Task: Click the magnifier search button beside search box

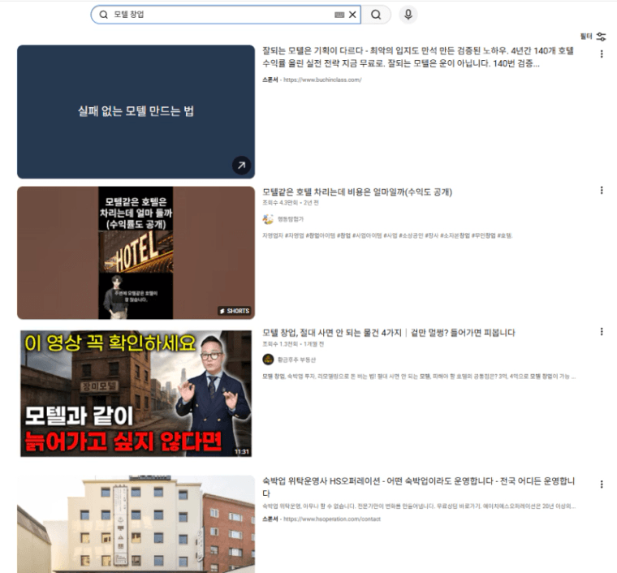Action: (376, 15)
